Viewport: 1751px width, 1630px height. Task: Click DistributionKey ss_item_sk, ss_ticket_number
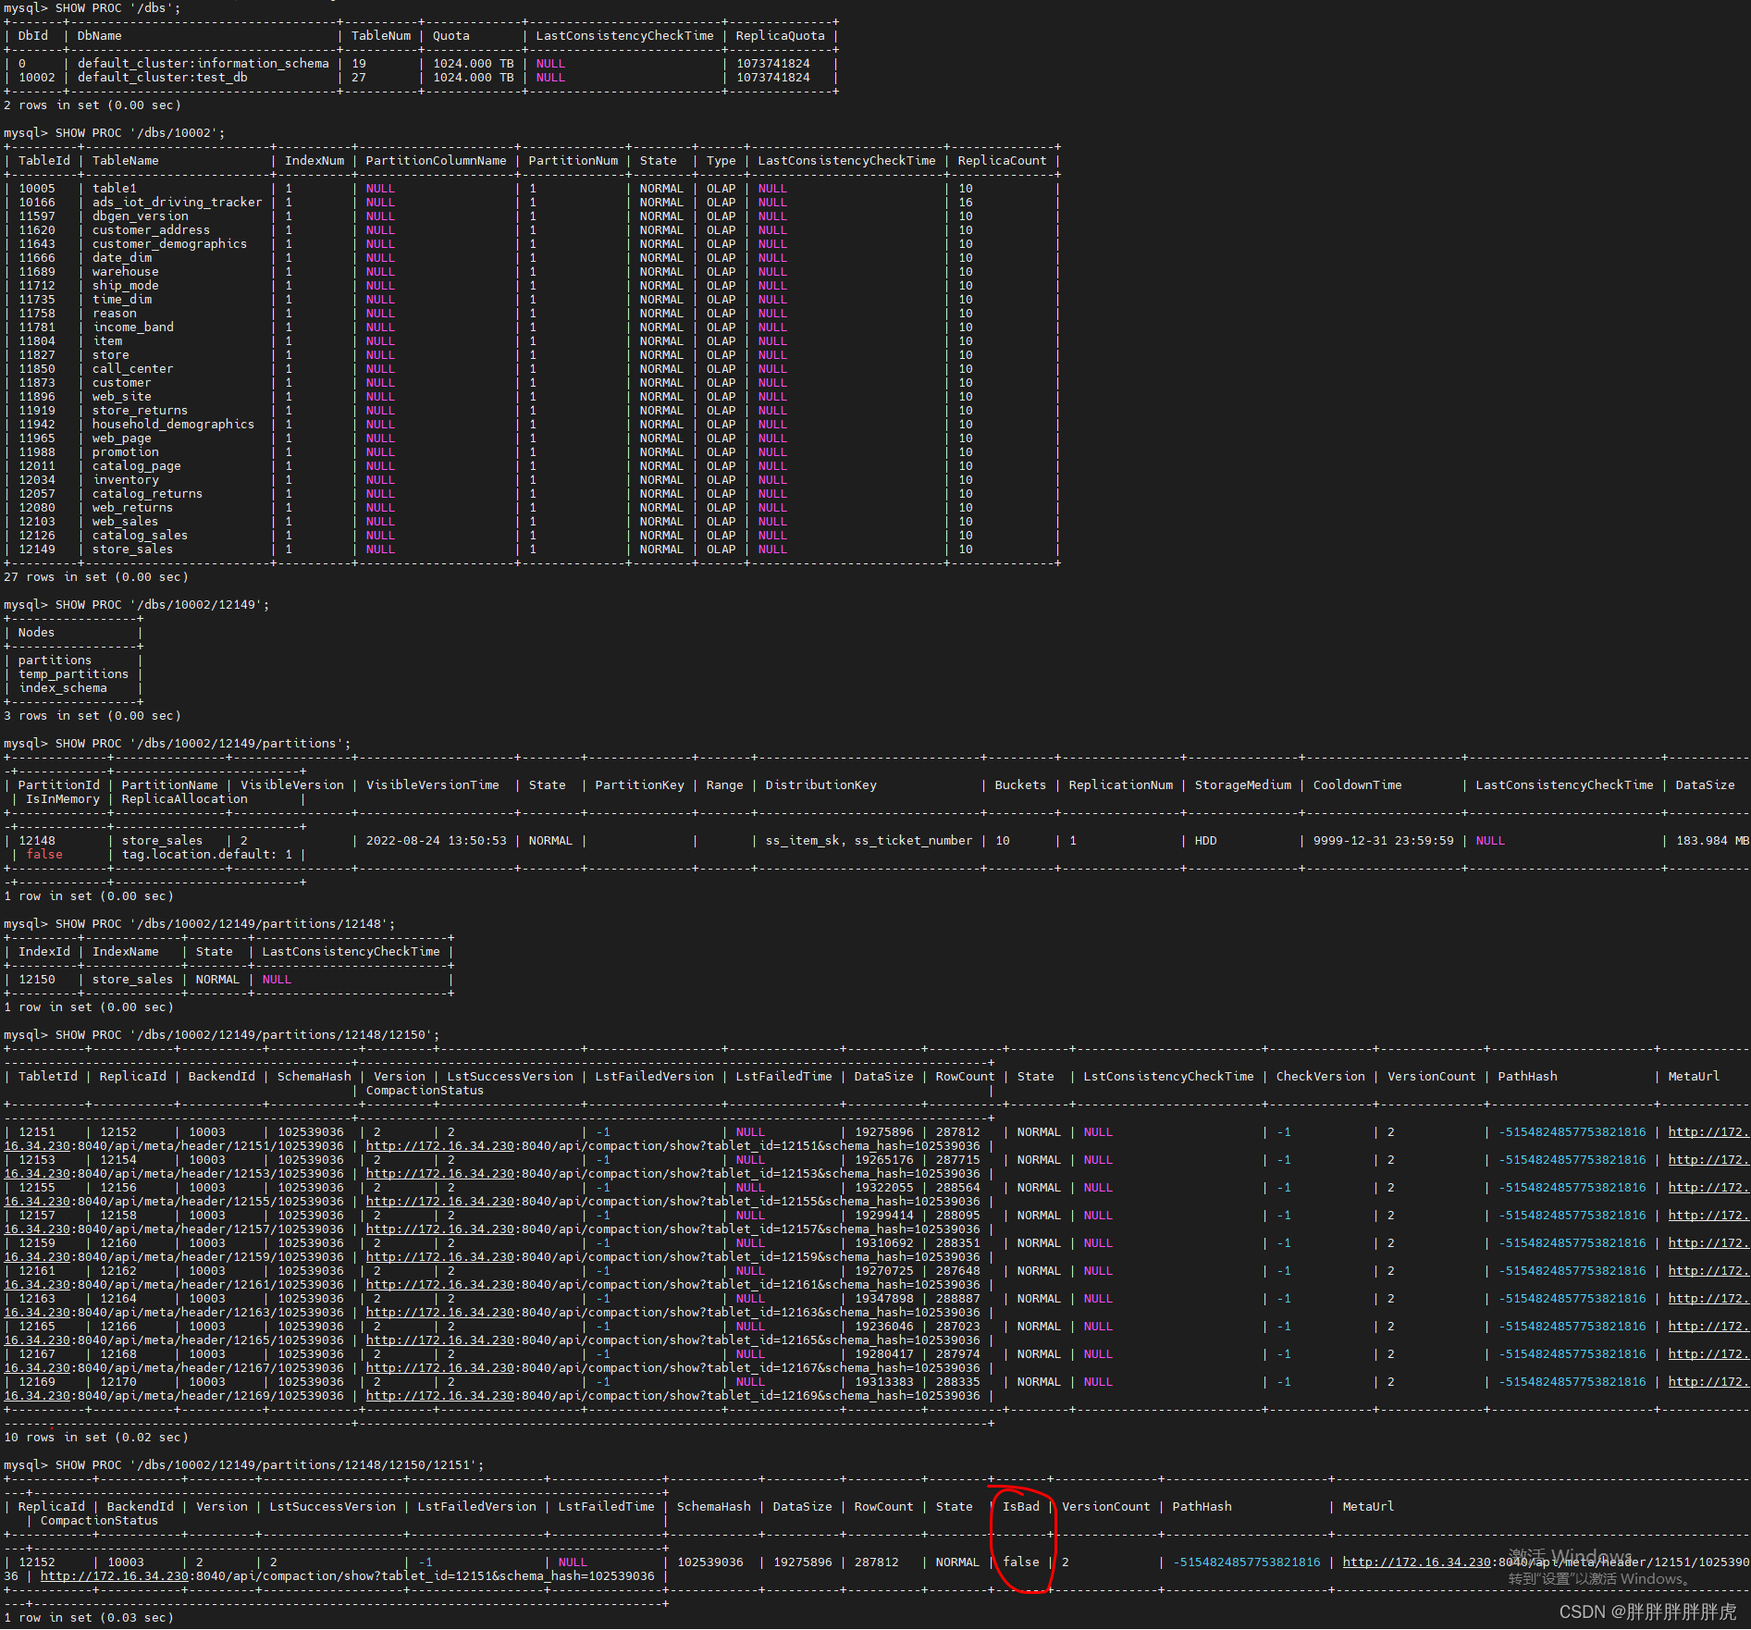click(869, 840)
